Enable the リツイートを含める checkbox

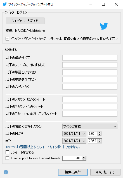7,152
